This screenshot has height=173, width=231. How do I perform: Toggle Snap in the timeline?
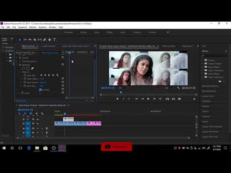[25, 113]
